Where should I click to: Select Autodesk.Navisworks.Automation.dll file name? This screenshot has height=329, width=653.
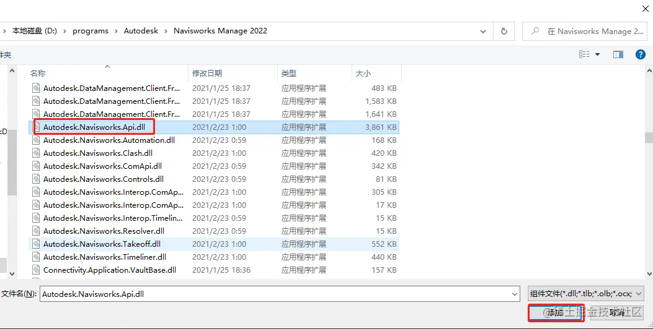click(x=109, y=140)
